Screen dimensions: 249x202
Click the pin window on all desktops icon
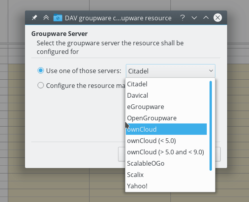click(x=34, y=18)
